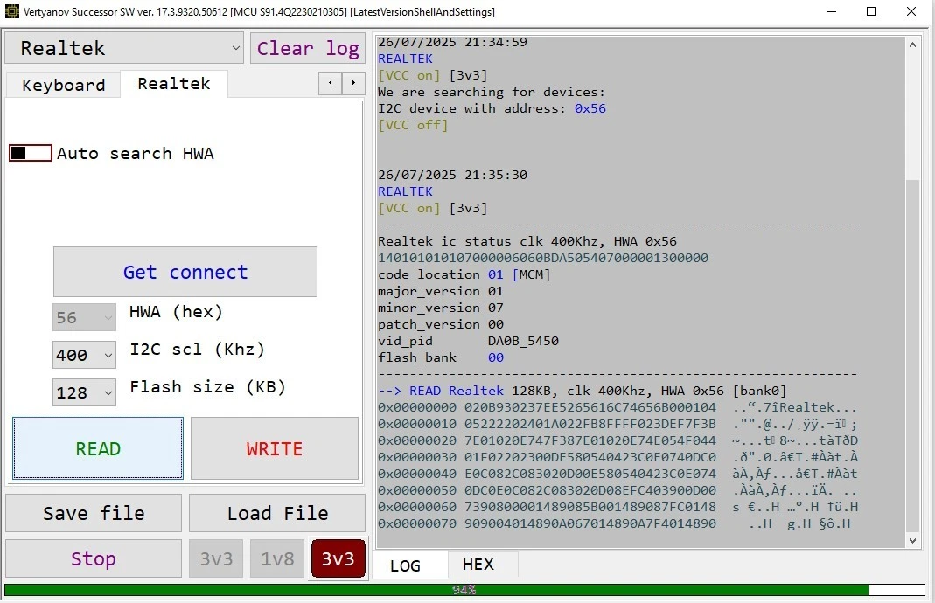Toggle Auto search HWA switch
Viewport: 935px width, 603px height.
click(x=31, y=154)
